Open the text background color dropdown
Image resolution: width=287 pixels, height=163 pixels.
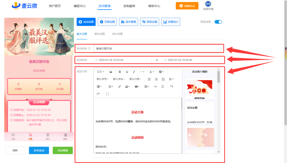point(161,72)
